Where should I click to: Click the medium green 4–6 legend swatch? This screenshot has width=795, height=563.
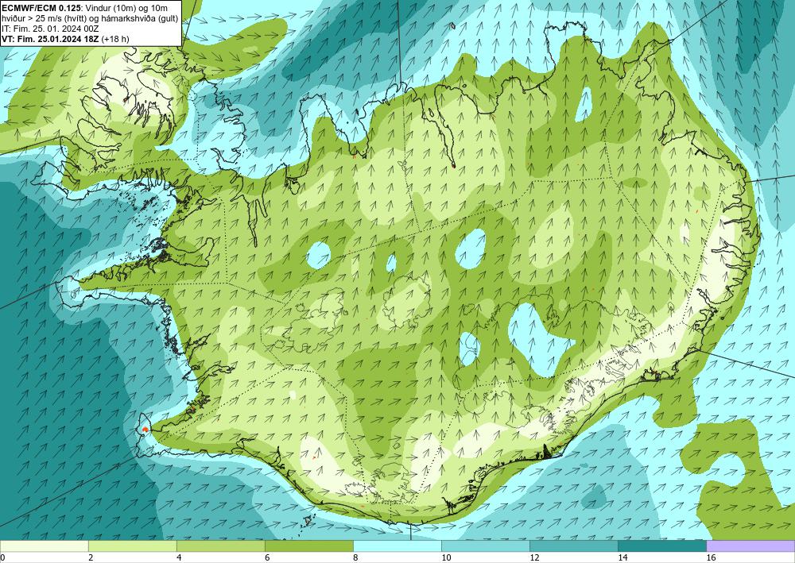220,546
